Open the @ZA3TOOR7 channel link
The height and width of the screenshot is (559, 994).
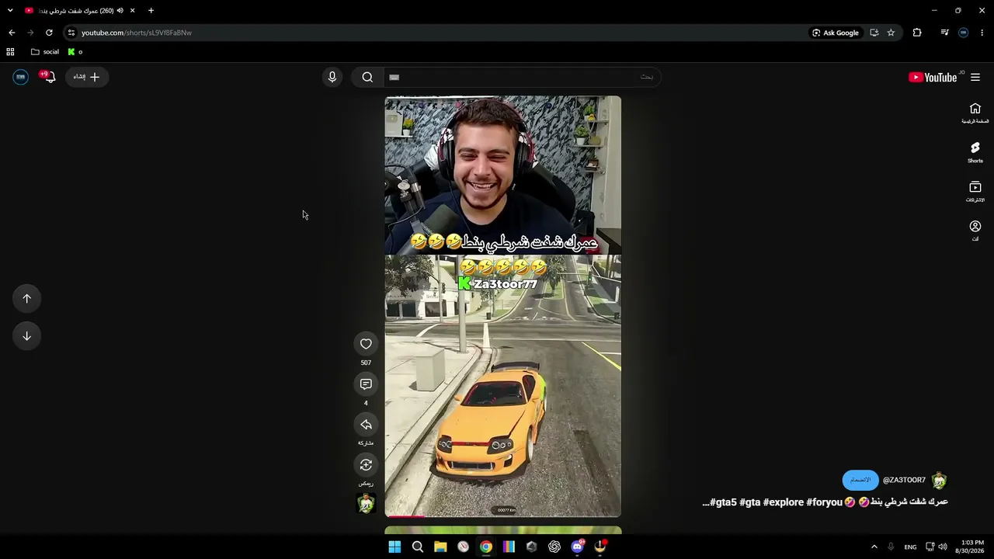(x=904, y=480)
